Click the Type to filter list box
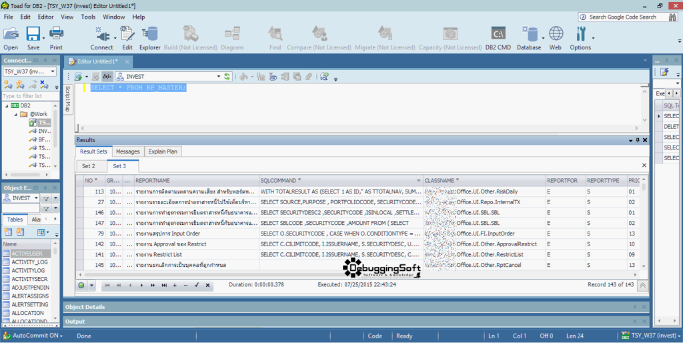The height and width of the screenshot is (343, 683). [x=31, y=96]
